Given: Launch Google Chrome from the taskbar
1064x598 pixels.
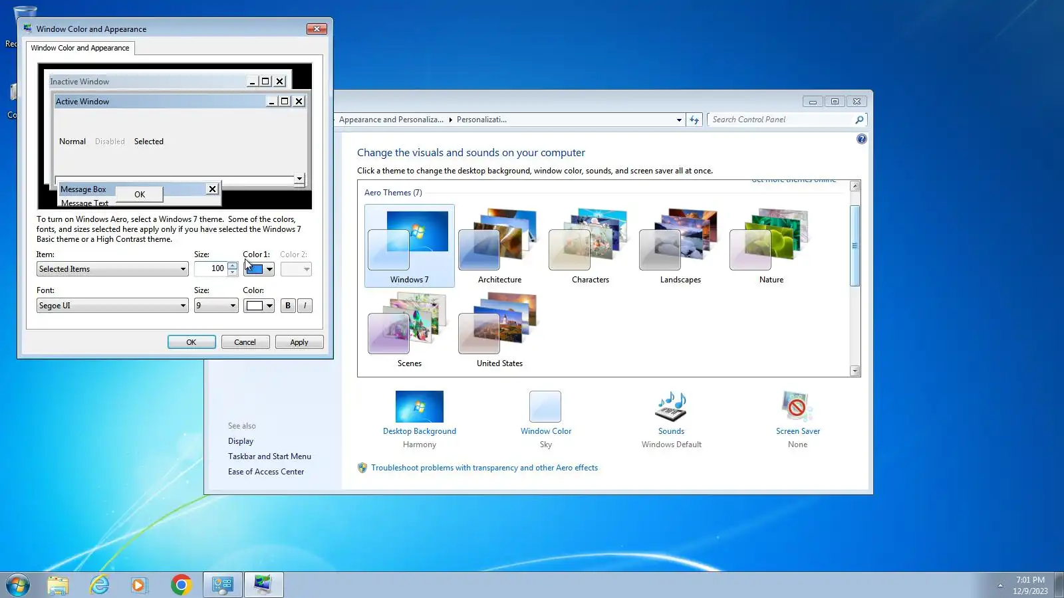Looking at the screenshot, I should (x=181, y=585).
